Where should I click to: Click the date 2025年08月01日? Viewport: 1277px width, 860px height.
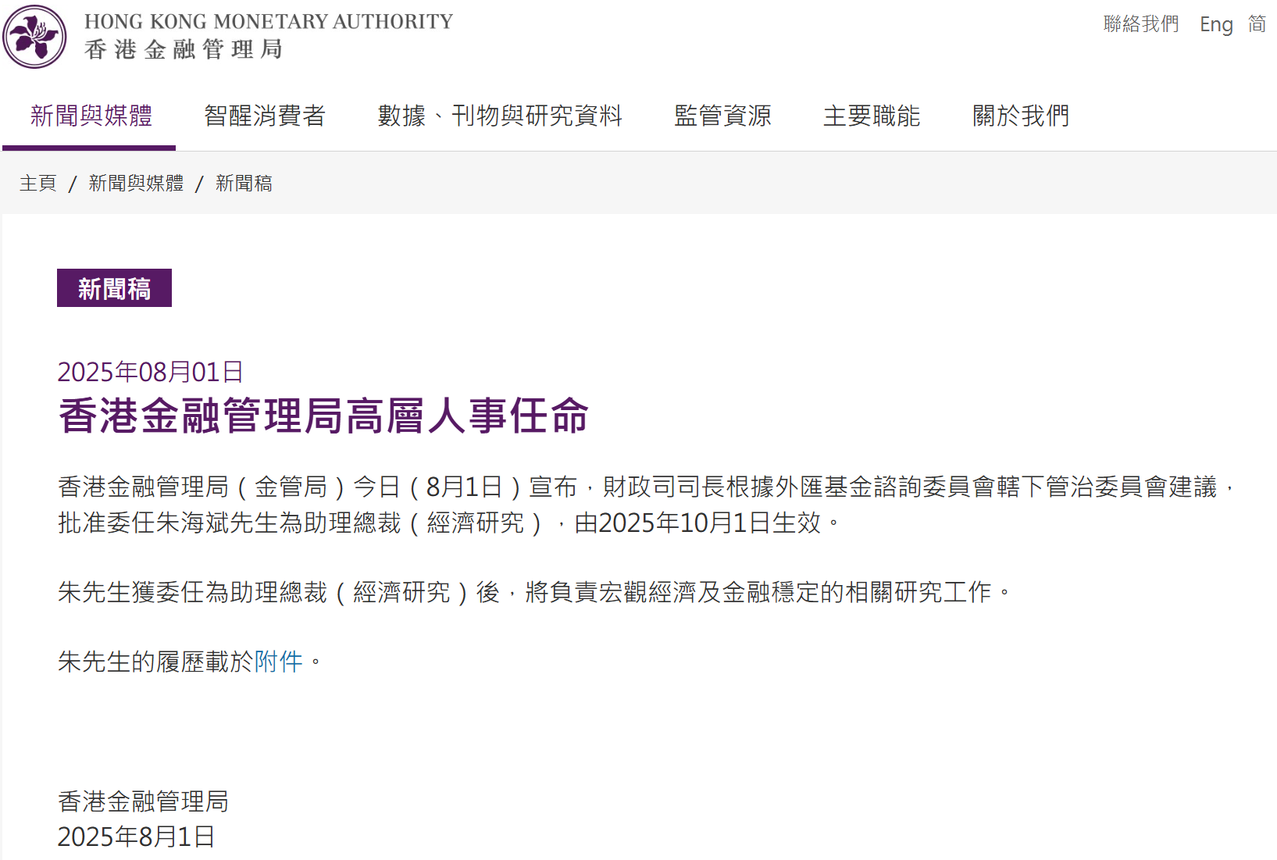[151, 372]
